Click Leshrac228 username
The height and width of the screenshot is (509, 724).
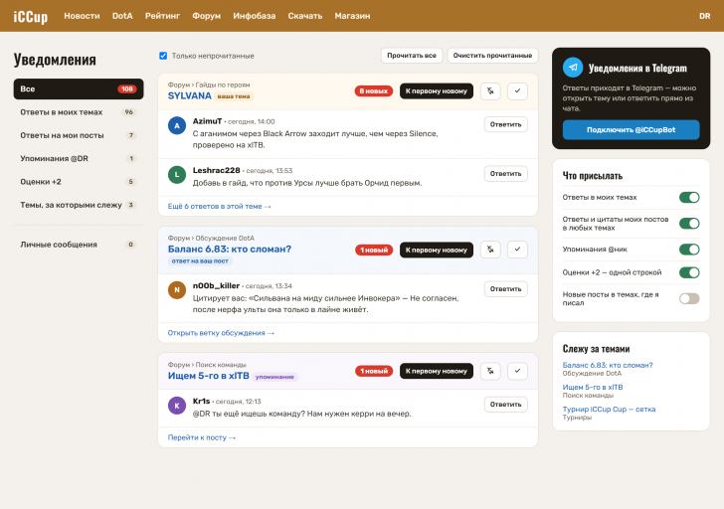pos(216,170)
